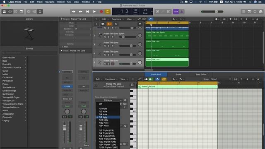Open the Loop Browser button at top right
Image resolution: width=265 pixels, height=149 pixels.
pyautogui.click(x=255, y=12)
